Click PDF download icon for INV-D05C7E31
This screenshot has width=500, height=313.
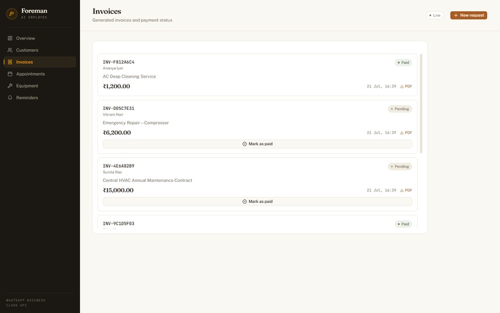tap(402, 133)
